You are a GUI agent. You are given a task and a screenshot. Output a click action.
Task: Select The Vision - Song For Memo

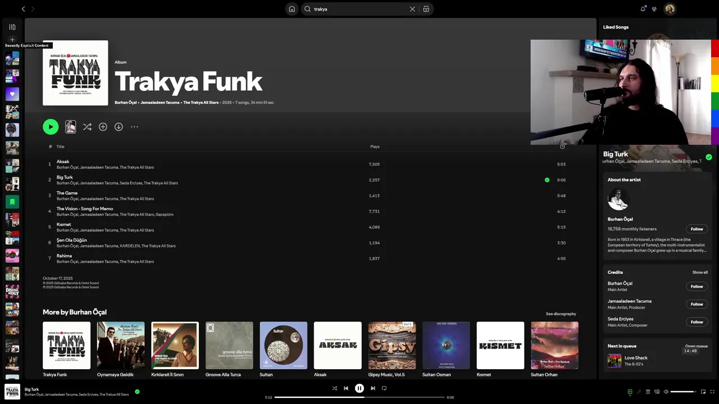click(85, 209)
